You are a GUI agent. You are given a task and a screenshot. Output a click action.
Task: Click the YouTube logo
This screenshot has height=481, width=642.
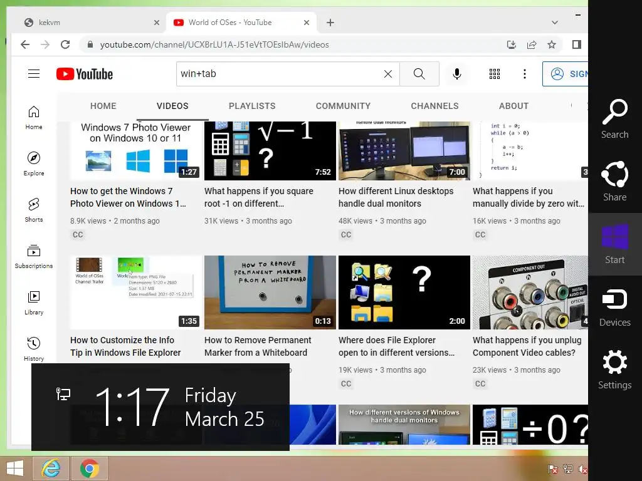pos(85,74)
